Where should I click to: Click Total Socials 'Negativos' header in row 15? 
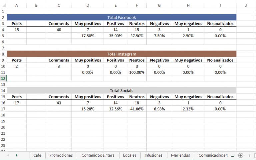[x=159, y=97]
